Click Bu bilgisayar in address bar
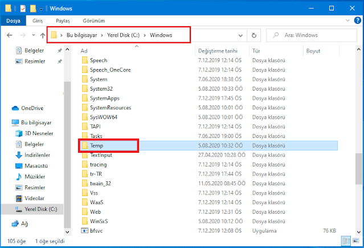The height and width of the screenshot is (248, 364). pos(81,35)
